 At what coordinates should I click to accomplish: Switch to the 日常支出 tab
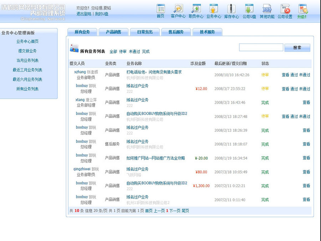point(145,32)
